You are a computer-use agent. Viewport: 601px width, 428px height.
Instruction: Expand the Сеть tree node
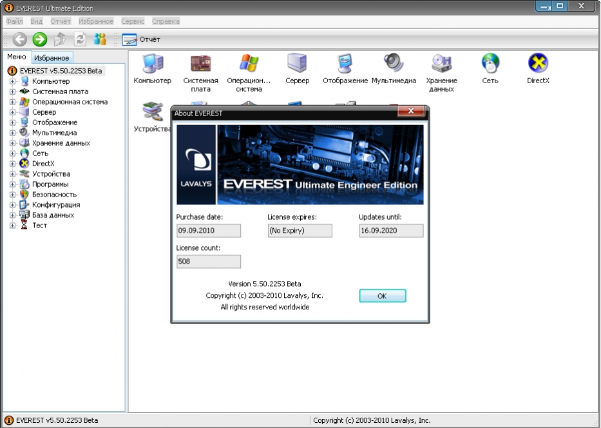[12, 153]
